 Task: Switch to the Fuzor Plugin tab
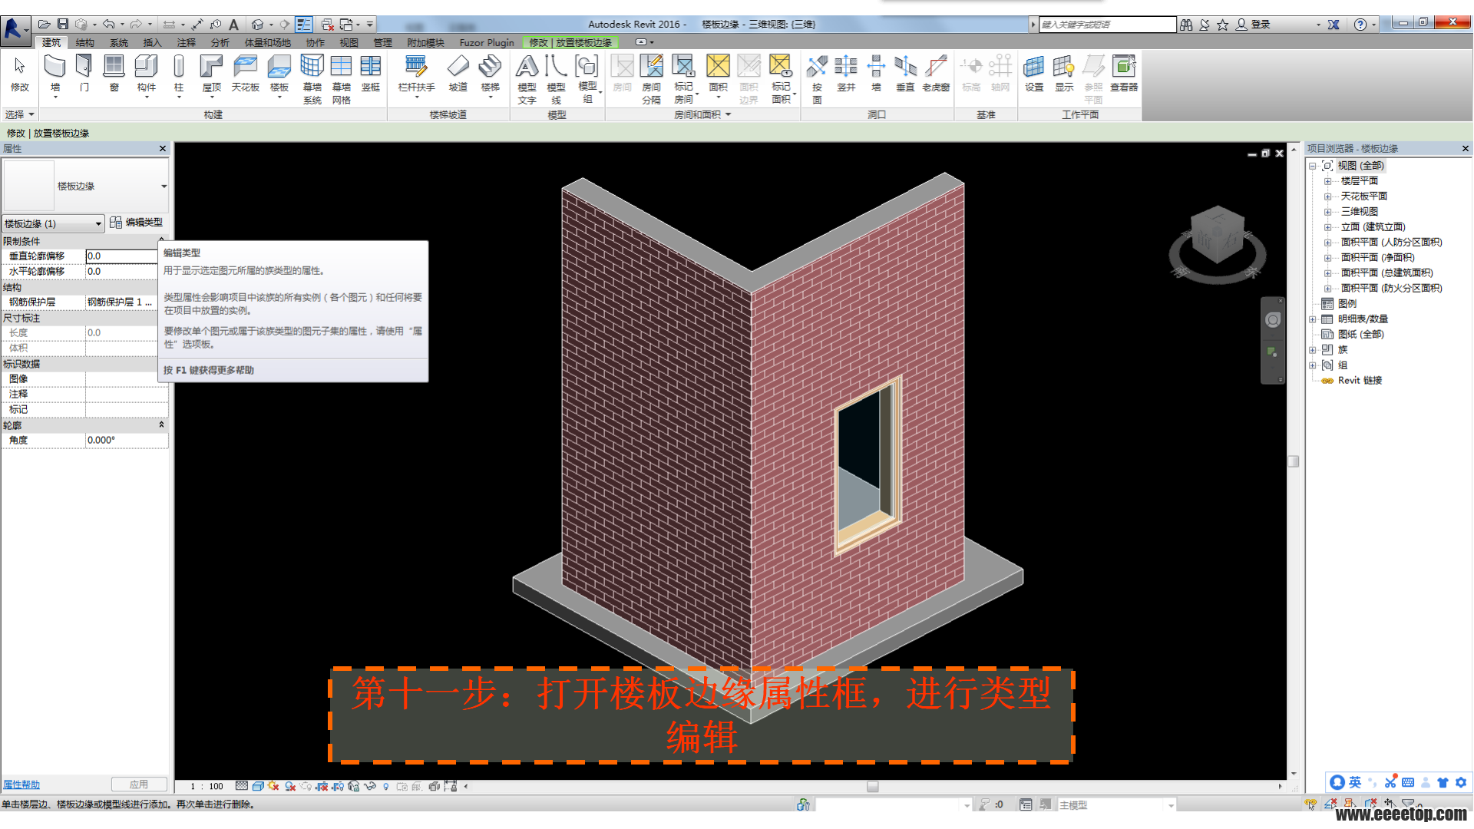[x=487, y=43]
